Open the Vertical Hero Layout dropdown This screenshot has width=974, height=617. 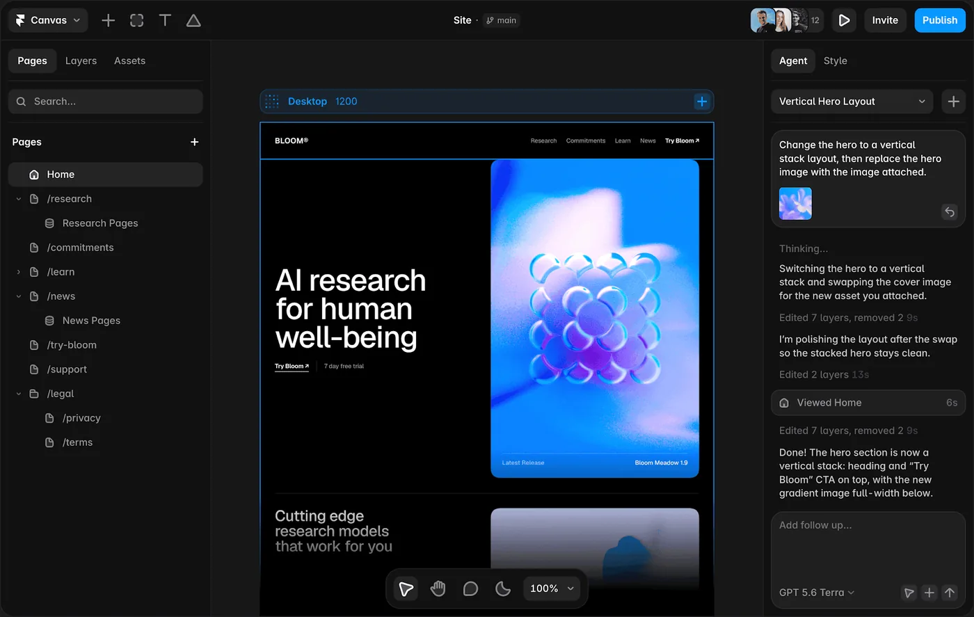click(x=852, y=102)
